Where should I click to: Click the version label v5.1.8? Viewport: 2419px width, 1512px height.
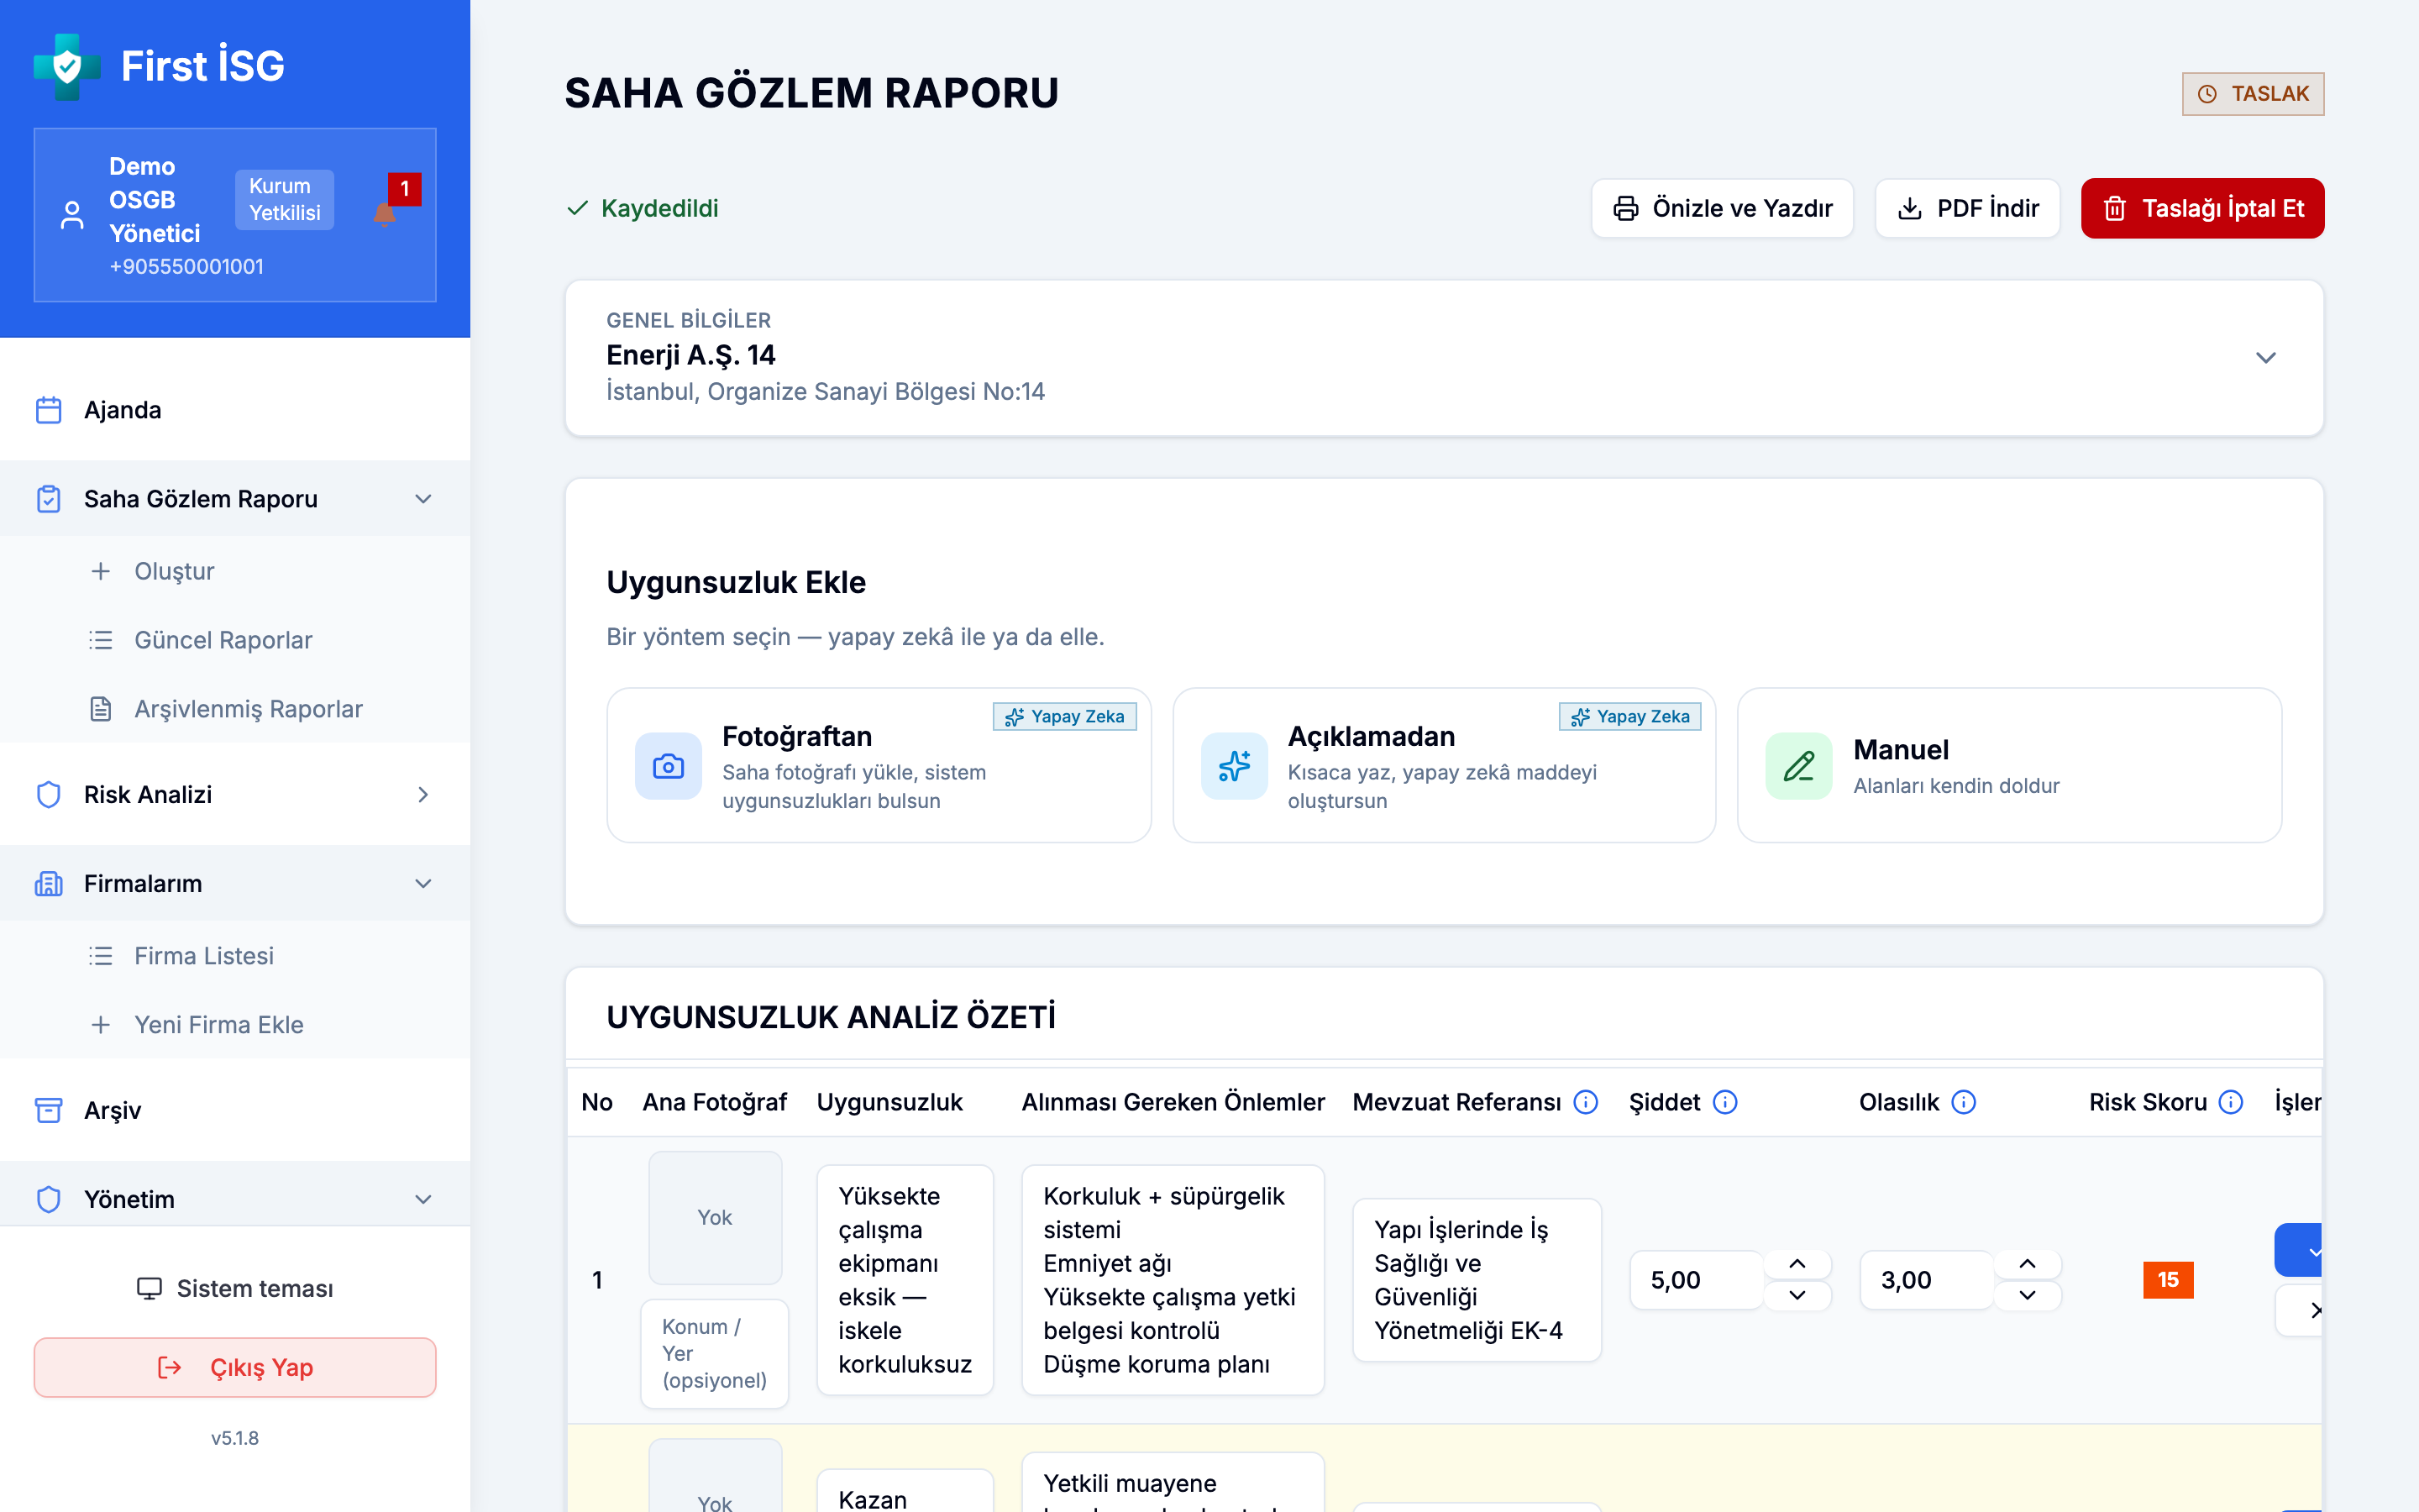(235, 1438)
